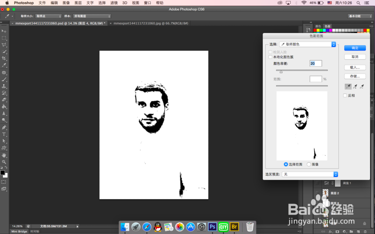The width and height of the screenshot is (375, 234).
Task: Select the Zoom tool
Action: pos(3,161)
